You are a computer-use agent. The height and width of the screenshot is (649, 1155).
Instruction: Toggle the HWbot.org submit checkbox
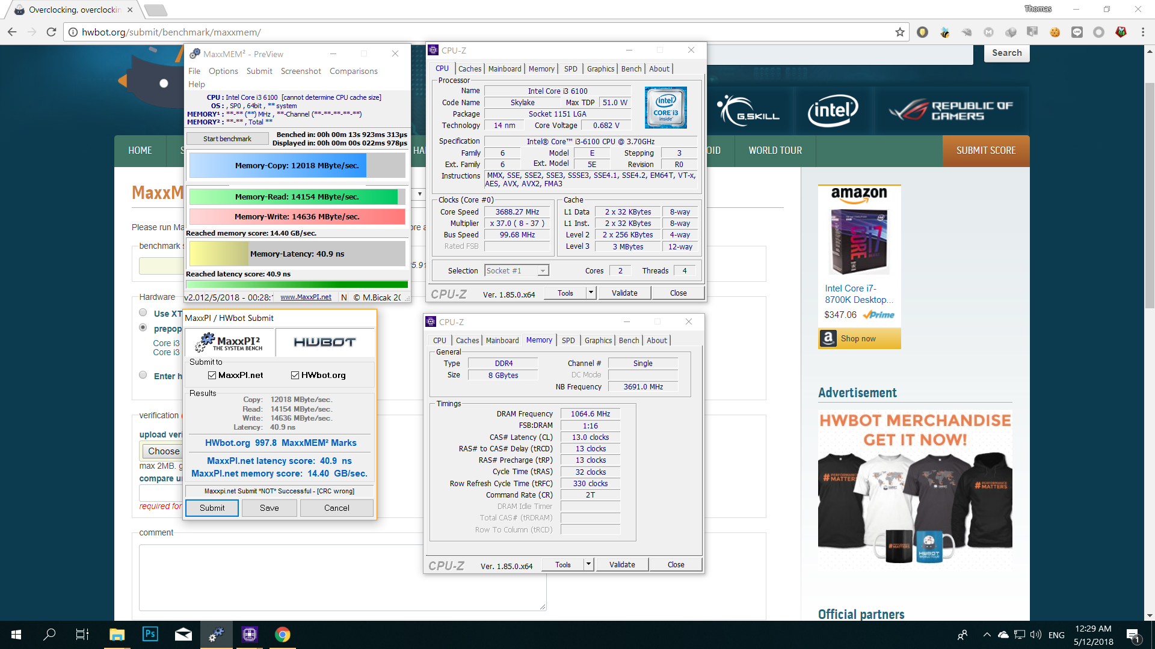[295, 375]
